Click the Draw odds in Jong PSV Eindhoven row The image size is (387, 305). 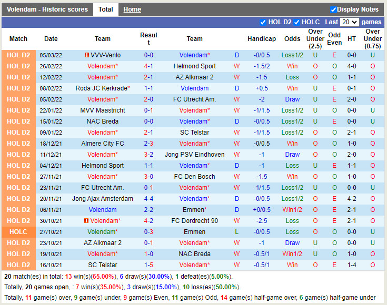[292, 155]
